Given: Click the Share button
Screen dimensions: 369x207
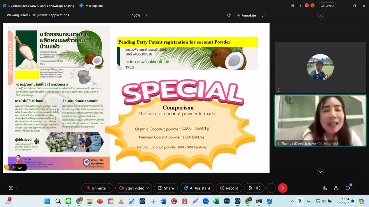Looking at the screenshot, I should click(x=166, y=188).
